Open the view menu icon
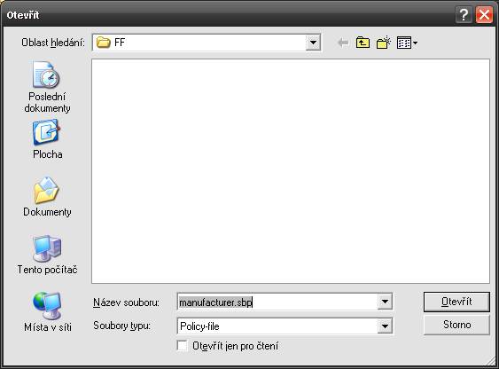The height and width of the screenshot is (369, 499). [407, 43]
